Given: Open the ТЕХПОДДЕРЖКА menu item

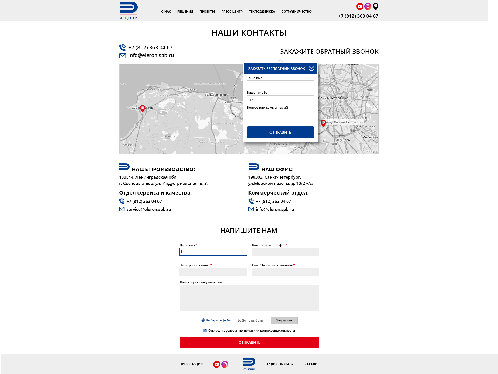Looking at the screenshot, I should 262,12.
